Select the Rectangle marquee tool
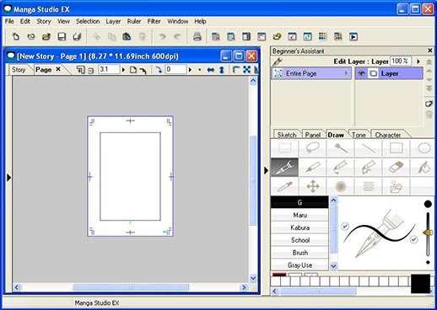437x310 pixels. click(284, 147)
